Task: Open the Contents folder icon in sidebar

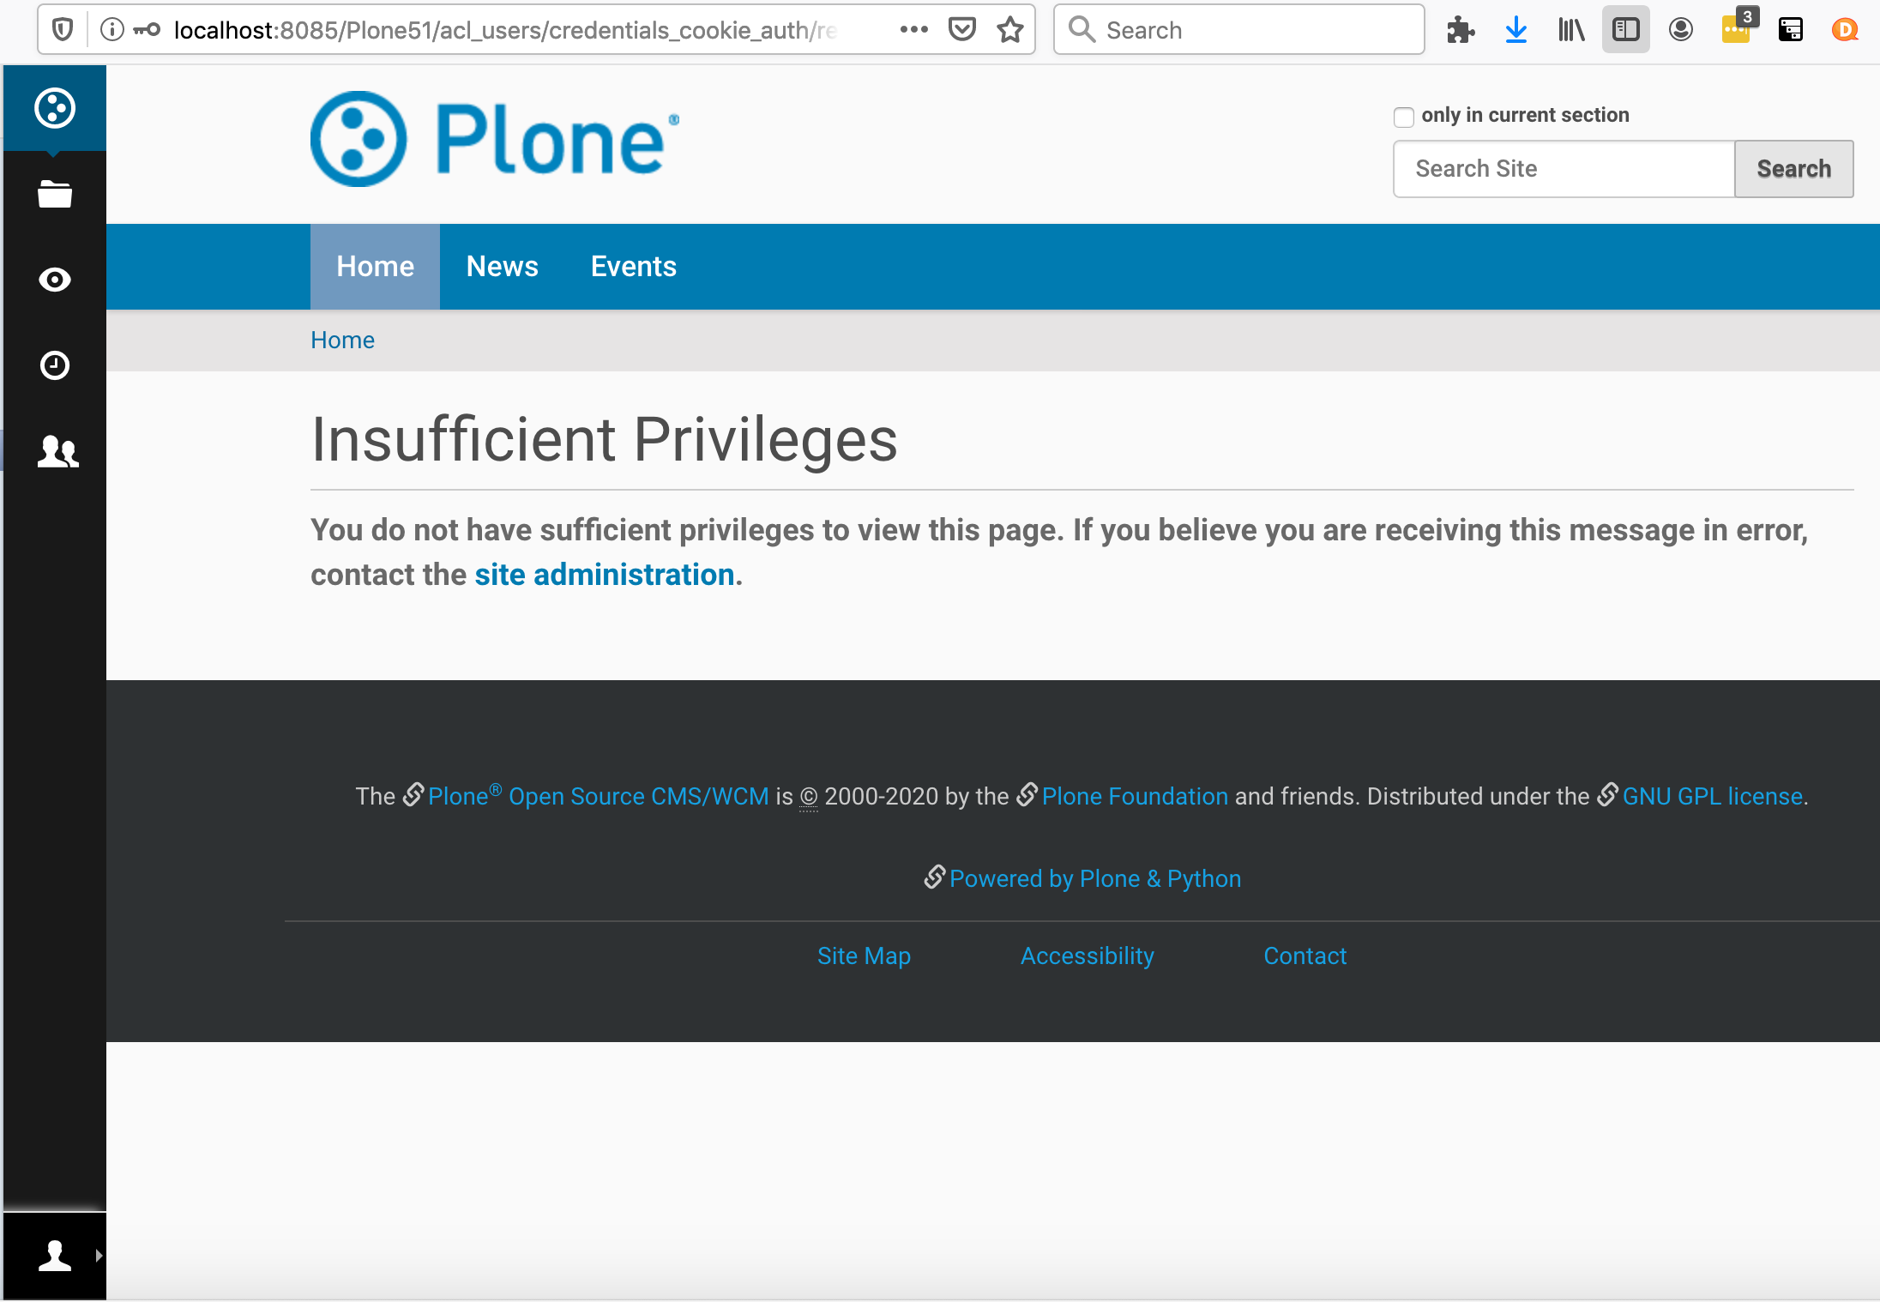Action: [55, 194]
